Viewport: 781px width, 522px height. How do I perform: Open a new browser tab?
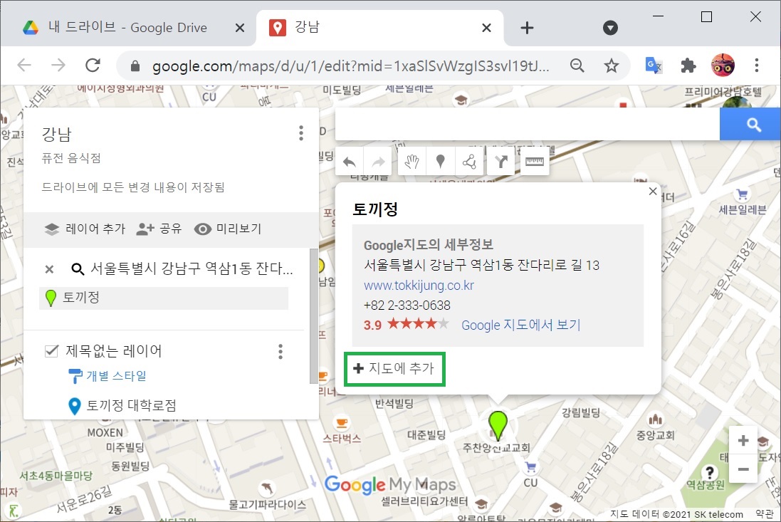click(527, 28)
